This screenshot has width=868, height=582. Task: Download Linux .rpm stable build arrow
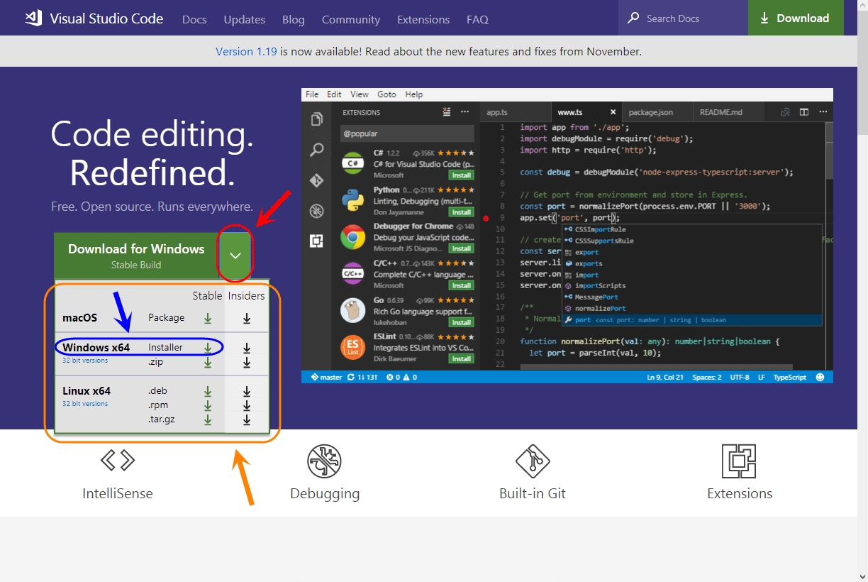(208, 405)
